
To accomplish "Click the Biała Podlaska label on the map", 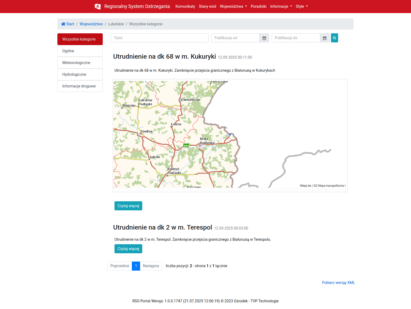I will coord(207,141).
